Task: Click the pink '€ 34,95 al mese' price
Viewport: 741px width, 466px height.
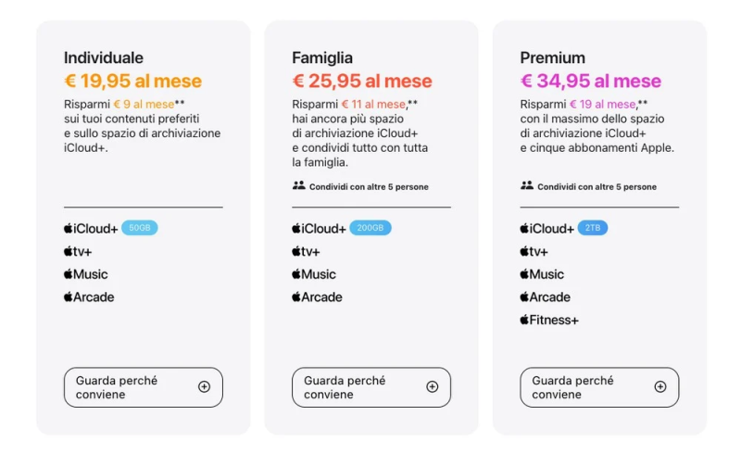Action: pyautogui.click(x=591, y=82)
